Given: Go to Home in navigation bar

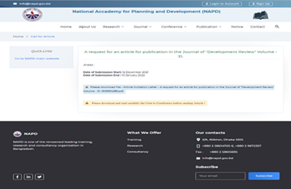Looking at the screenshot, I should coord(66,27).
